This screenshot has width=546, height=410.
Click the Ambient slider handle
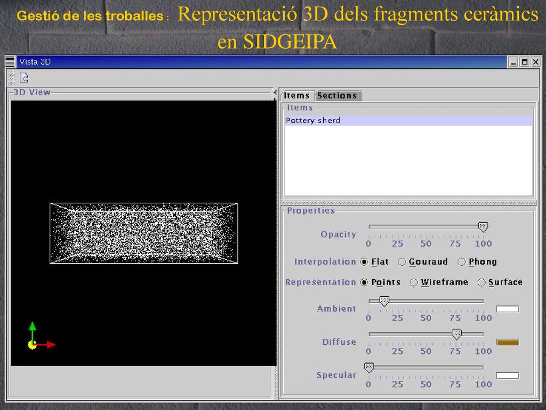coord(384,301)
